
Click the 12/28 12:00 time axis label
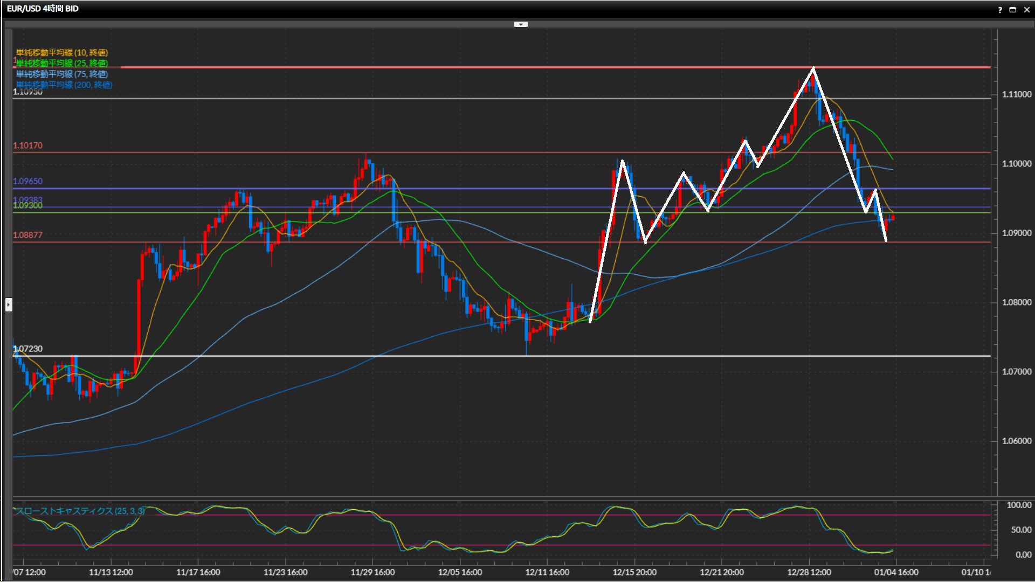[x=809, y=572]
